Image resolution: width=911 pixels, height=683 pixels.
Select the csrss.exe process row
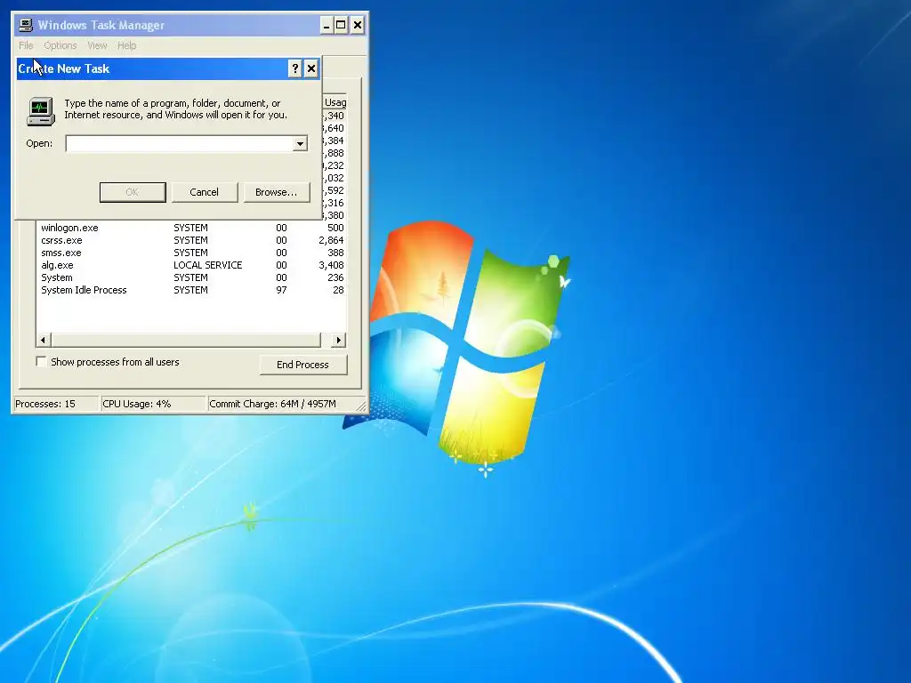pyautogui.click(x=192, y=240)
